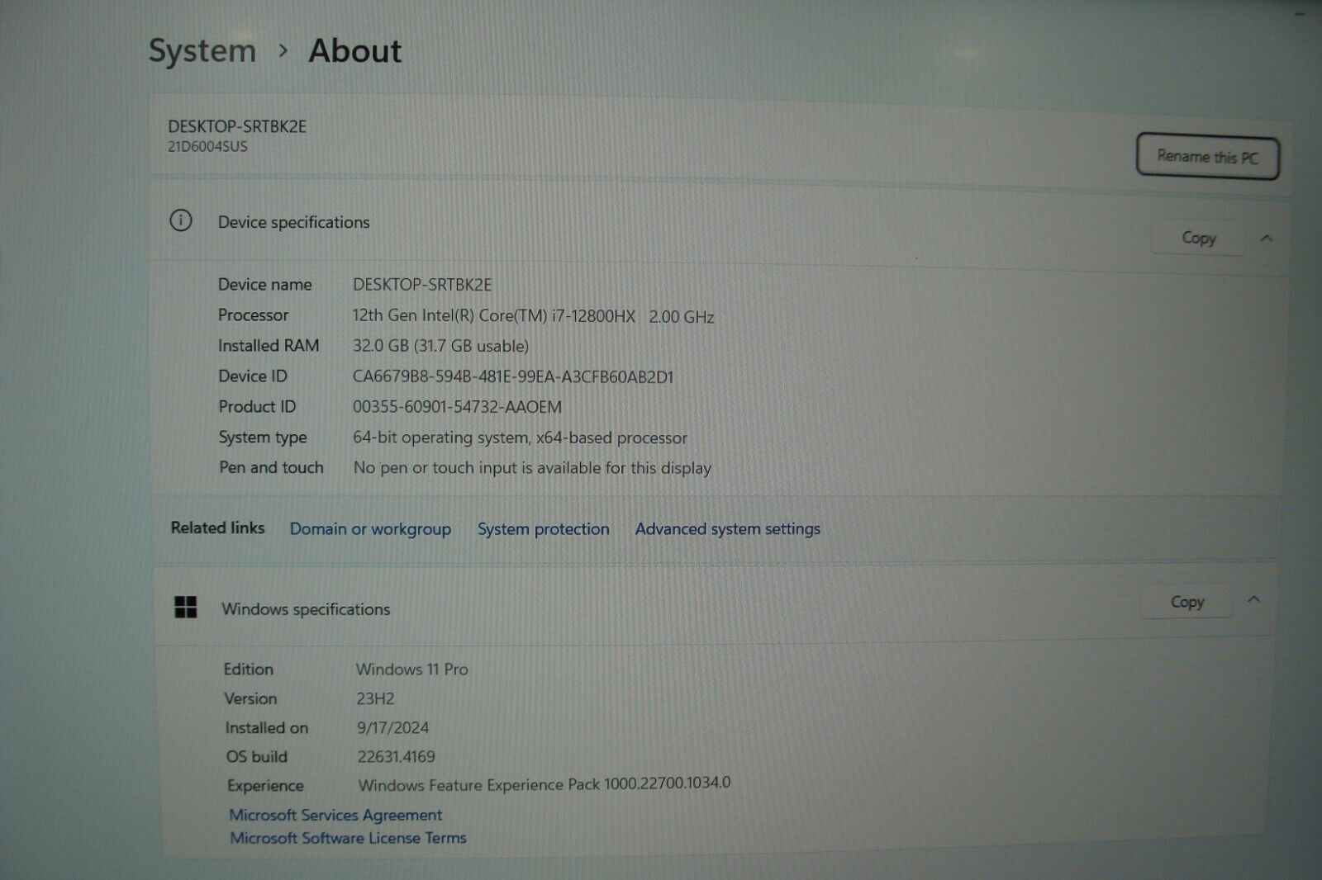Click the Device specifications heading
Image resolution: width=1322 pixels, height=880 pixels.
pos(294,222)
